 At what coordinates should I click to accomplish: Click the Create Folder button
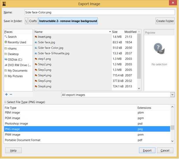(165, 21)
